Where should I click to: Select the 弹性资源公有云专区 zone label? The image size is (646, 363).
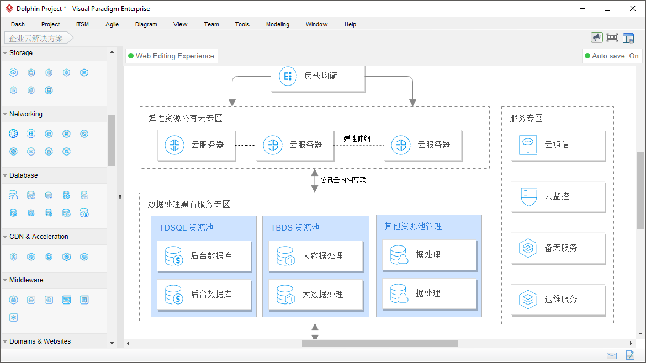(x=185, y=119)
